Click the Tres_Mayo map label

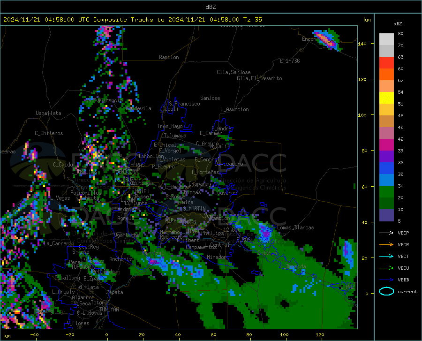(x=170, y=126)
